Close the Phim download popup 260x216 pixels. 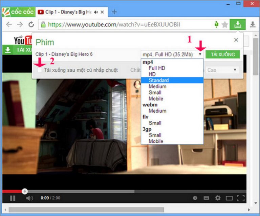tap(236, 40)
